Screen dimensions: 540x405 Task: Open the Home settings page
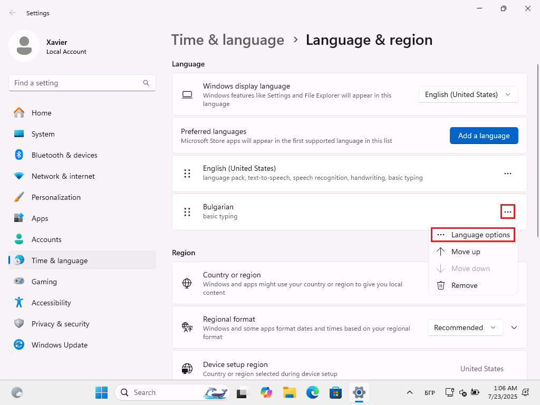[82, 113]
